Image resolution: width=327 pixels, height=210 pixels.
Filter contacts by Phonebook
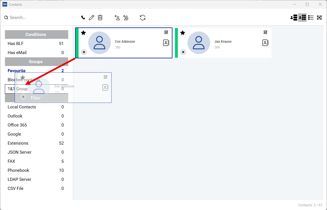(18, 170)
